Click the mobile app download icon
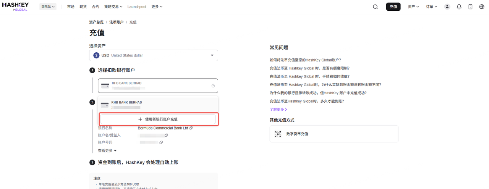Screen dimensions: 489x189 [x=470, y=6]
